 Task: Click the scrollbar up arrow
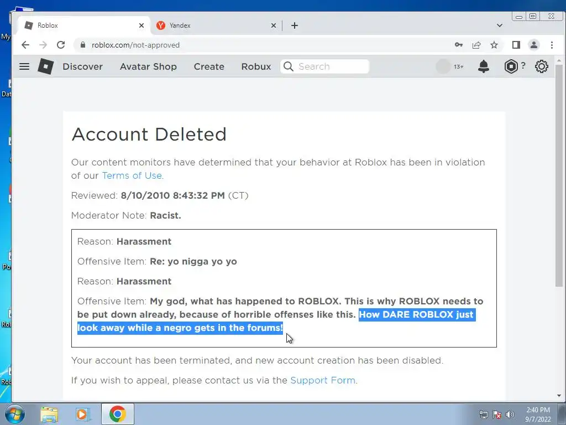tap(559, 60)
